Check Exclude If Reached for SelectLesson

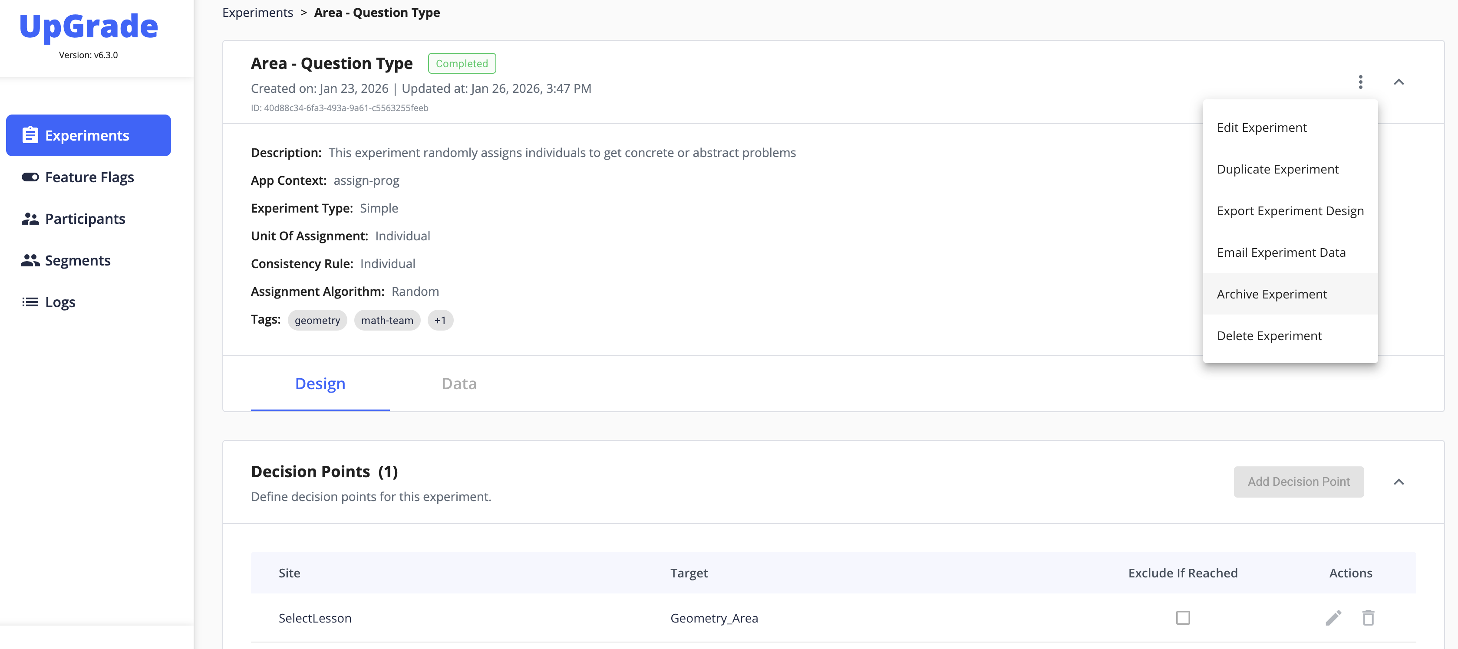click(1182, 617)
